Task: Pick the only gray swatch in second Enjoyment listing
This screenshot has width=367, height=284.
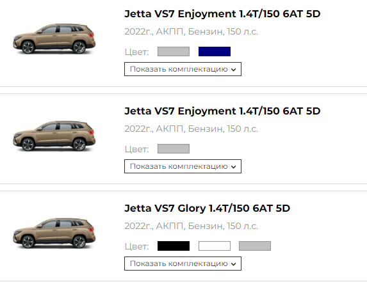Action: pos(174,148)
